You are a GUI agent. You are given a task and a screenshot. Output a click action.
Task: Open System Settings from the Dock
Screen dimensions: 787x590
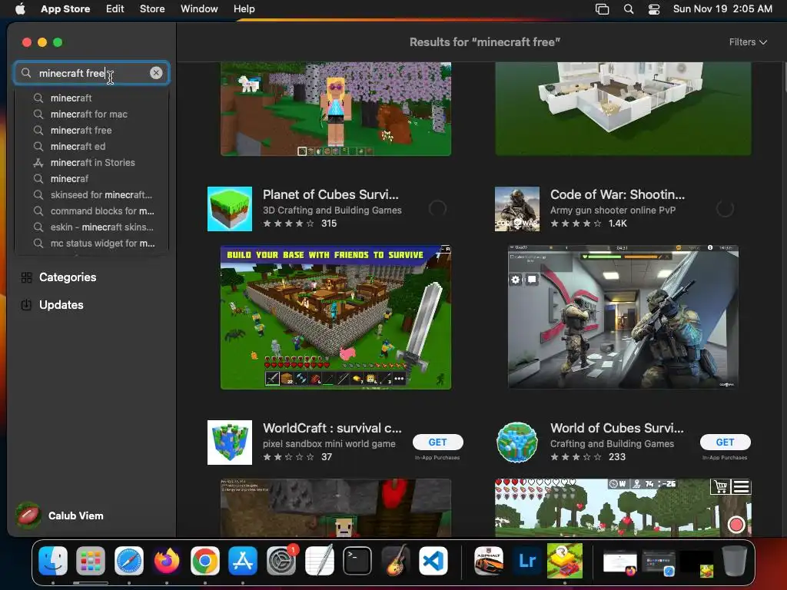coord(281,560)
